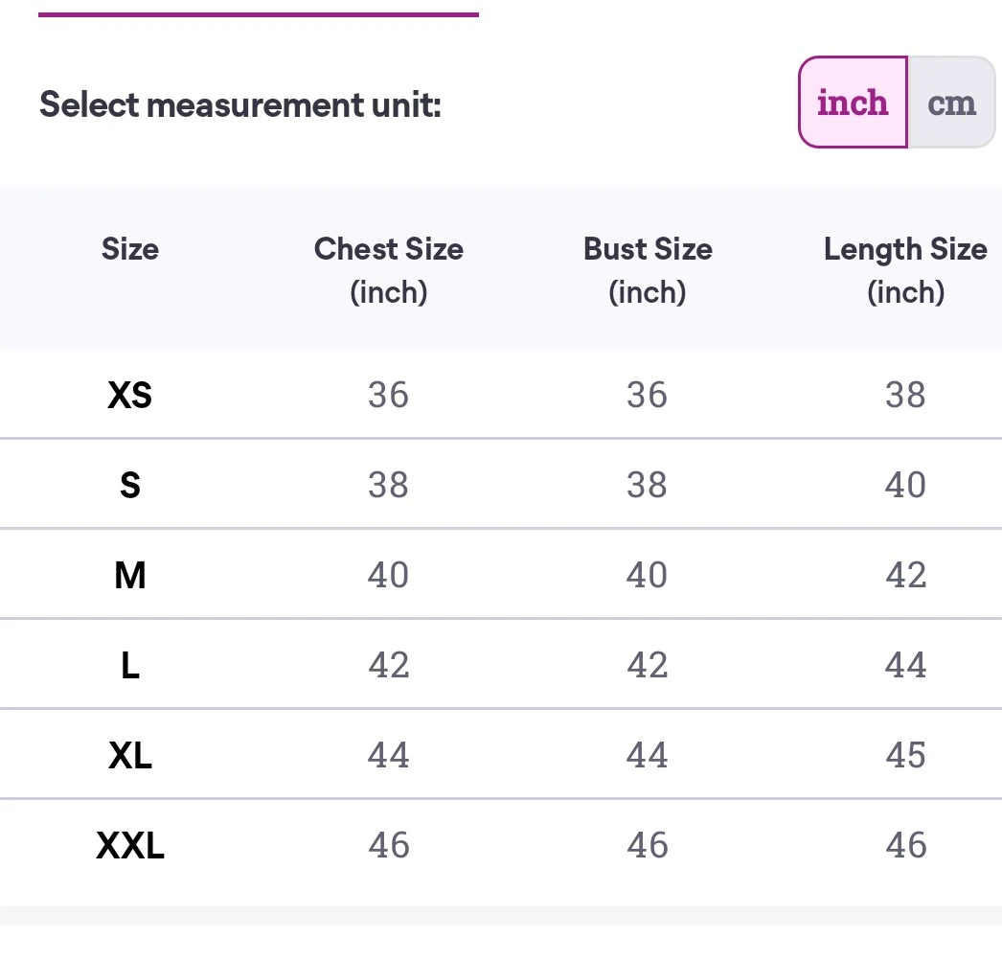
Task: Click the bust value 40 for size M
Action: pos(648,574)
